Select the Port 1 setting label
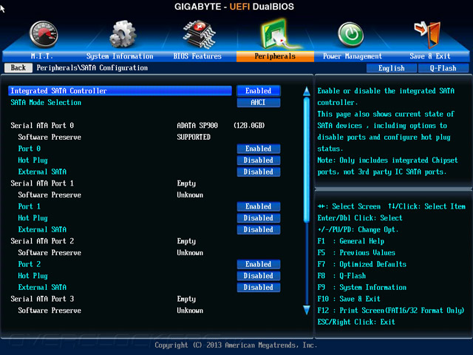This screenshot has height=355, width=473. (x=30, y=206)
